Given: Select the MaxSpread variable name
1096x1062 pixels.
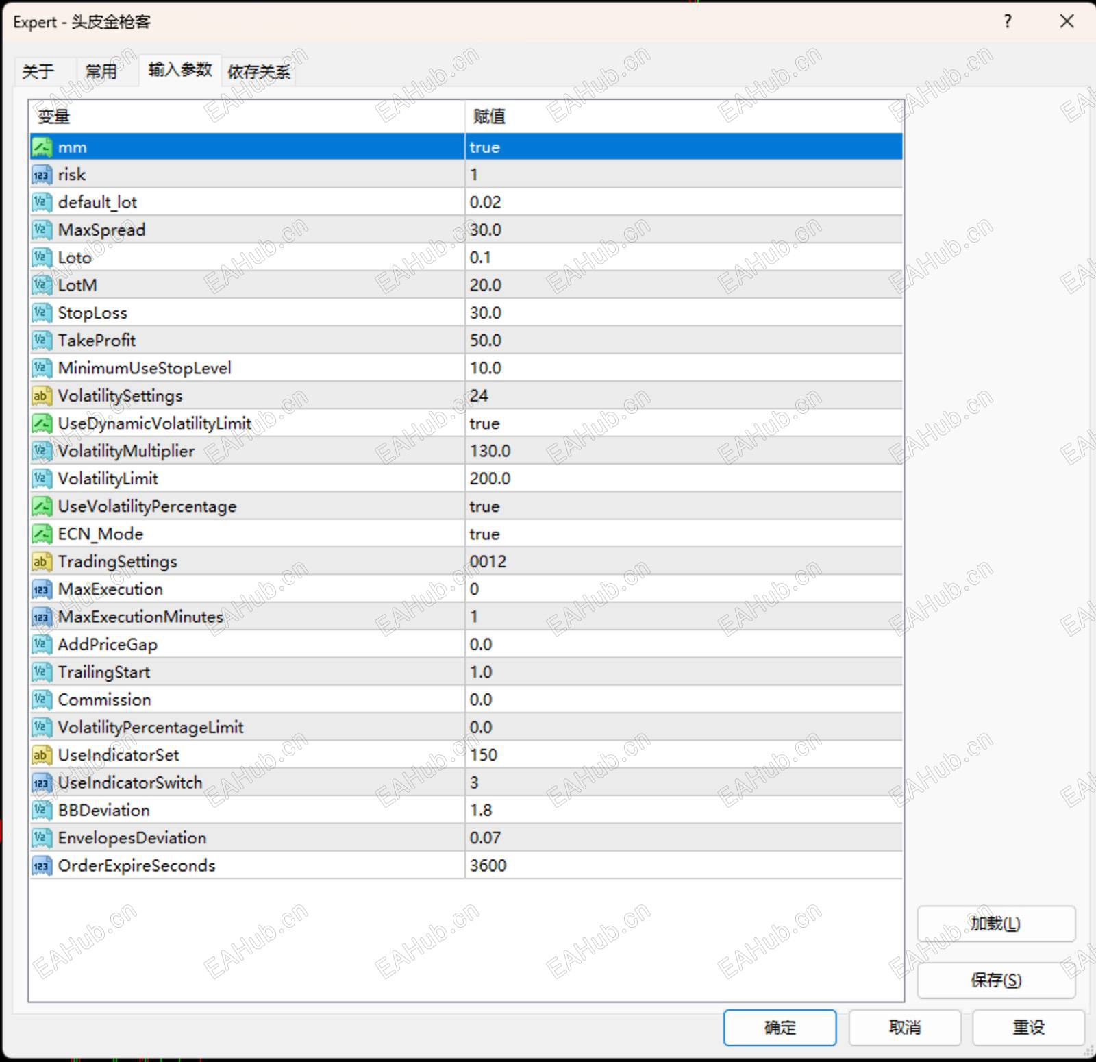Looking at the screenshot, I should click(102, 230).
